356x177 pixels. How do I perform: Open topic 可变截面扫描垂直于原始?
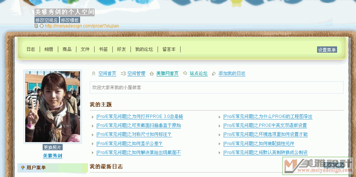point(138,125)
